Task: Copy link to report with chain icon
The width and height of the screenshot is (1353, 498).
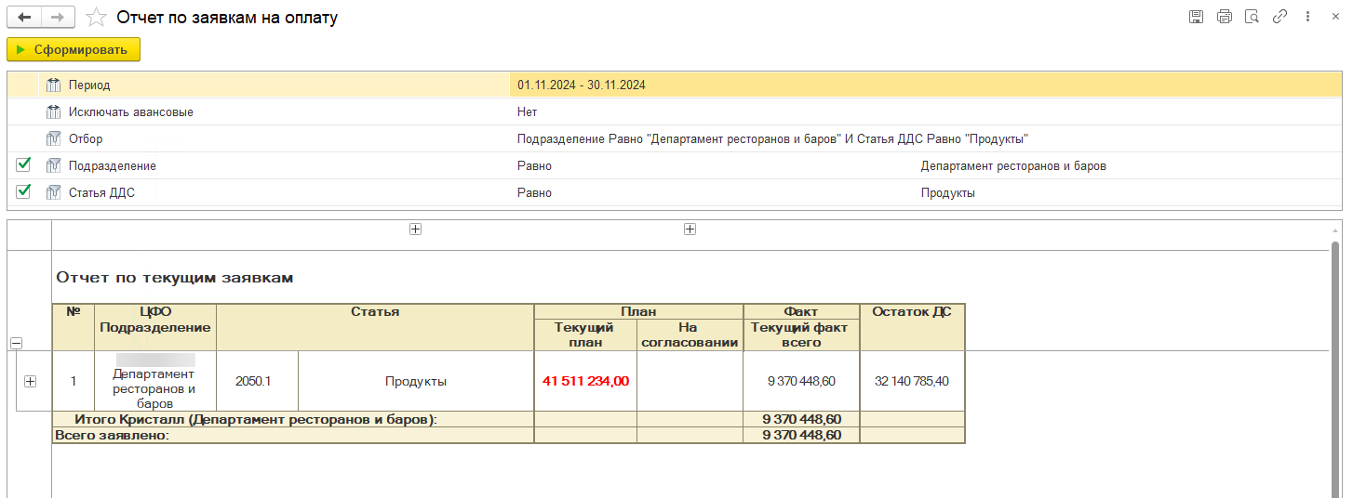Action: point(1280,17)
